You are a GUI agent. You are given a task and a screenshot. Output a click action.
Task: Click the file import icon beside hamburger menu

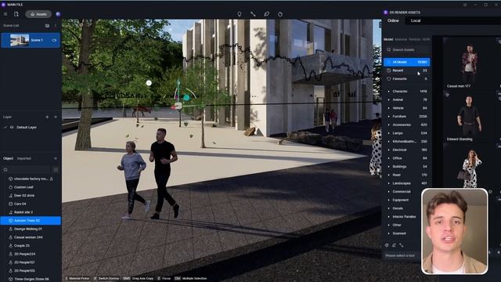click(x=16, y=14)
